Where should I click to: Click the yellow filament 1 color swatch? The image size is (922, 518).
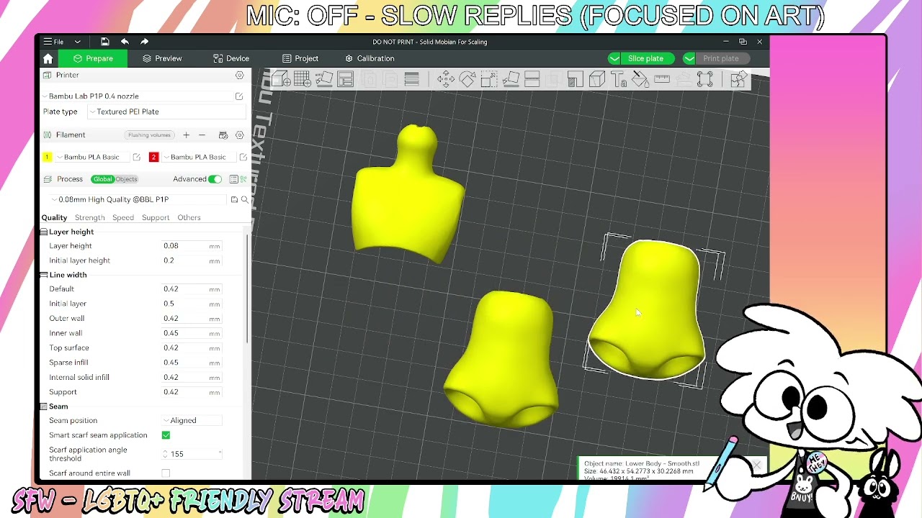(x=47, y=157)
